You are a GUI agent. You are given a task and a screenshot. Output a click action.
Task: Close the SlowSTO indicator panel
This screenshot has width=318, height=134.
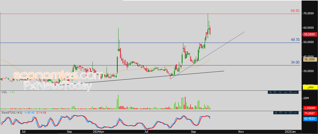click(276, 113)
